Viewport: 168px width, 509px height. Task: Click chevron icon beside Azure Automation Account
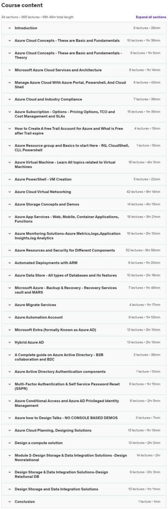tap(9, 318)
